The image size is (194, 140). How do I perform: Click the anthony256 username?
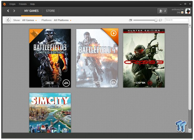click(177, 9)
